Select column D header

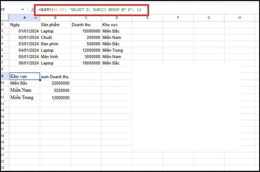pyautogui.click(x=116, y=18)
